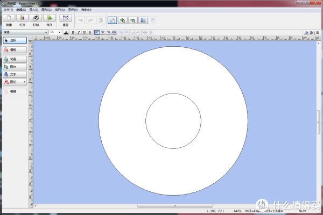
Task: Click the greyed-out icon after the grid button
Action: [153, 20]
